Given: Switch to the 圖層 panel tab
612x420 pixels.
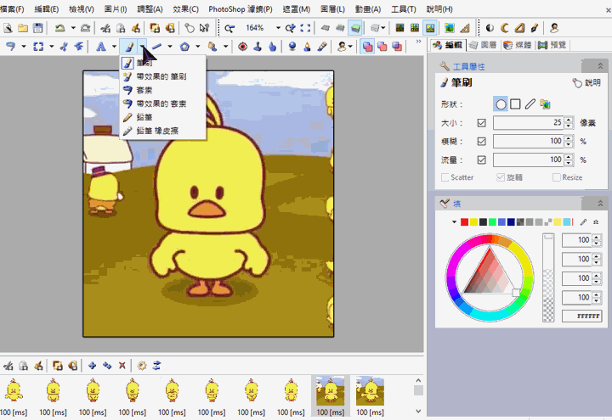Looking at the screenshot, I should (x=483, y=45).
